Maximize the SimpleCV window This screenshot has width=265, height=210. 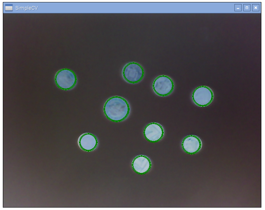pyautogui.click(x=247, y=8)
